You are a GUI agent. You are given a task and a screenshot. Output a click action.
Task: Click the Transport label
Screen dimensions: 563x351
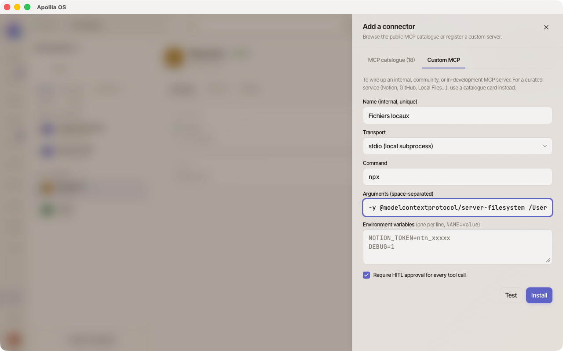coord(374,133)
